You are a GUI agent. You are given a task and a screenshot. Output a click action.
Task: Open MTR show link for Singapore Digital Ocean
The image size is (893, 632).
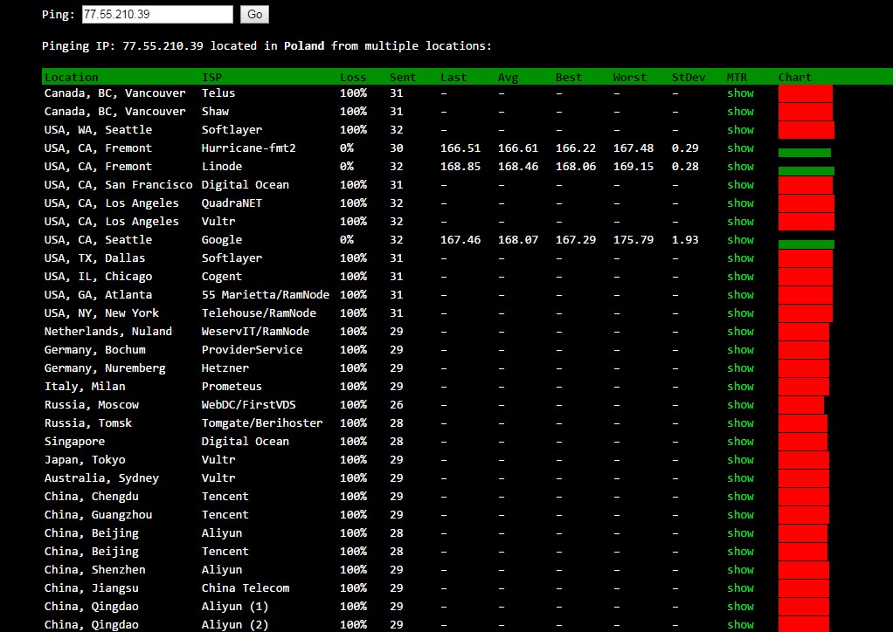pyautogui.click(x=740, y=441)
